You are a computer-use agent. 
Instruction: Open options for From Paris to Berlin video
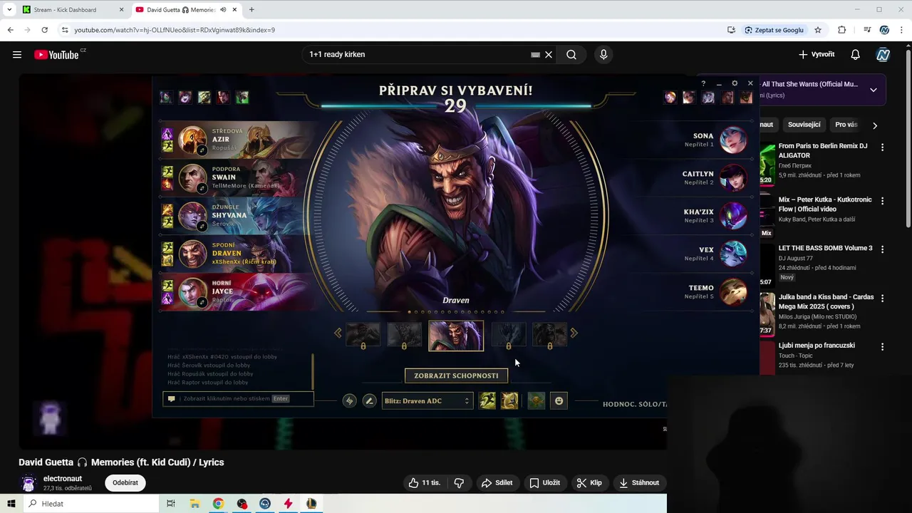pyautogui.click(x=883, y=147)
